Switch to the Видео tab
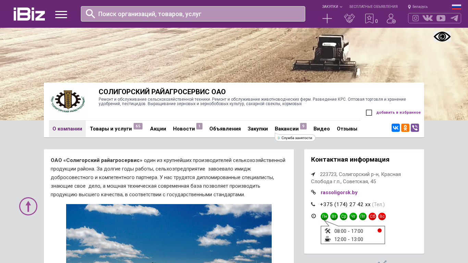 (322, 129)
